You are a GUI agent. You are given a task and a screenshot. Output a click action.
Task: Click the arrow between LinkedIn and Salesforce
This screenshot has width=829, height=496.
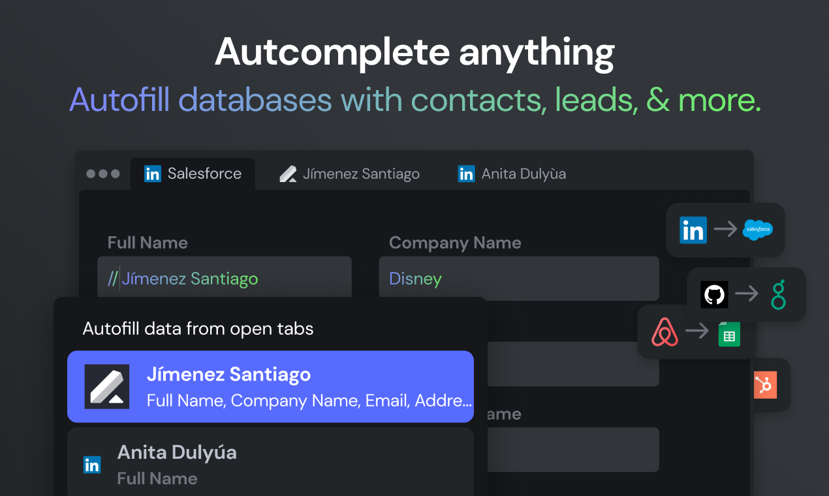coord(725,230)
